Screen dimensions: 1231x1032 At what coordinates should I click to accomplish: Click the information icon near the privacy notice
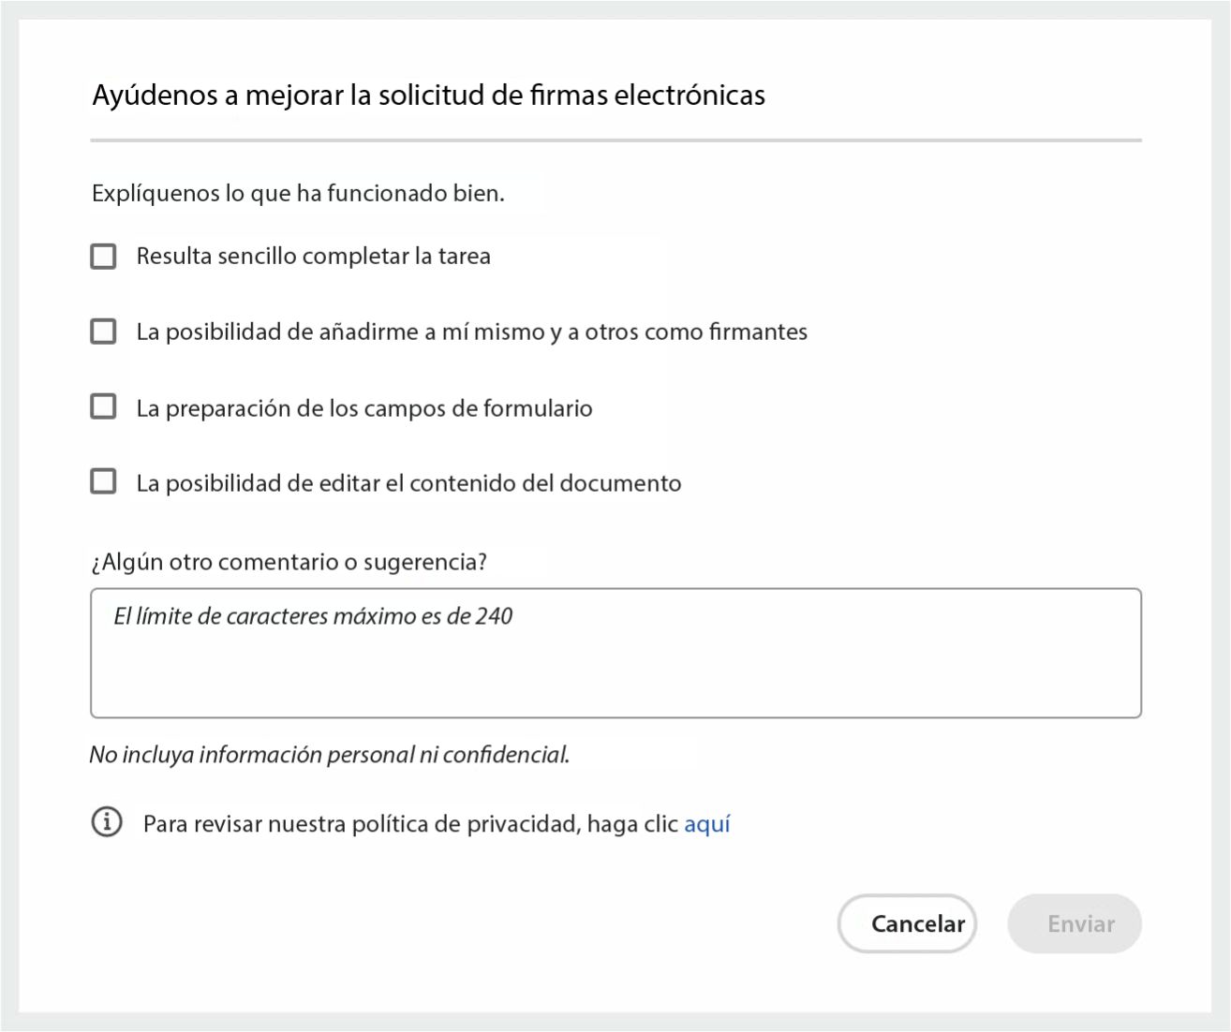pyautogui.click(x=106, y=822)
